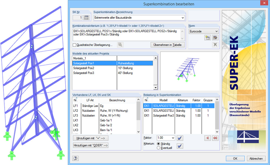
Task: Click Hinzufügen mit "+" button
Action: [90, 138]
